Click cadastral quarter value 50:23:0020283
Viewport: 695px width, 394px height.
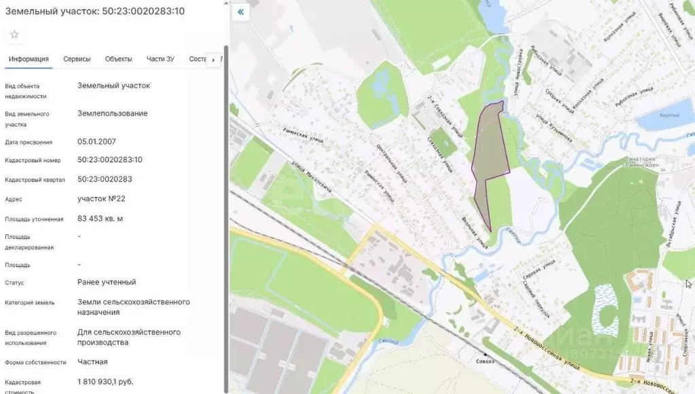[105, 179]
